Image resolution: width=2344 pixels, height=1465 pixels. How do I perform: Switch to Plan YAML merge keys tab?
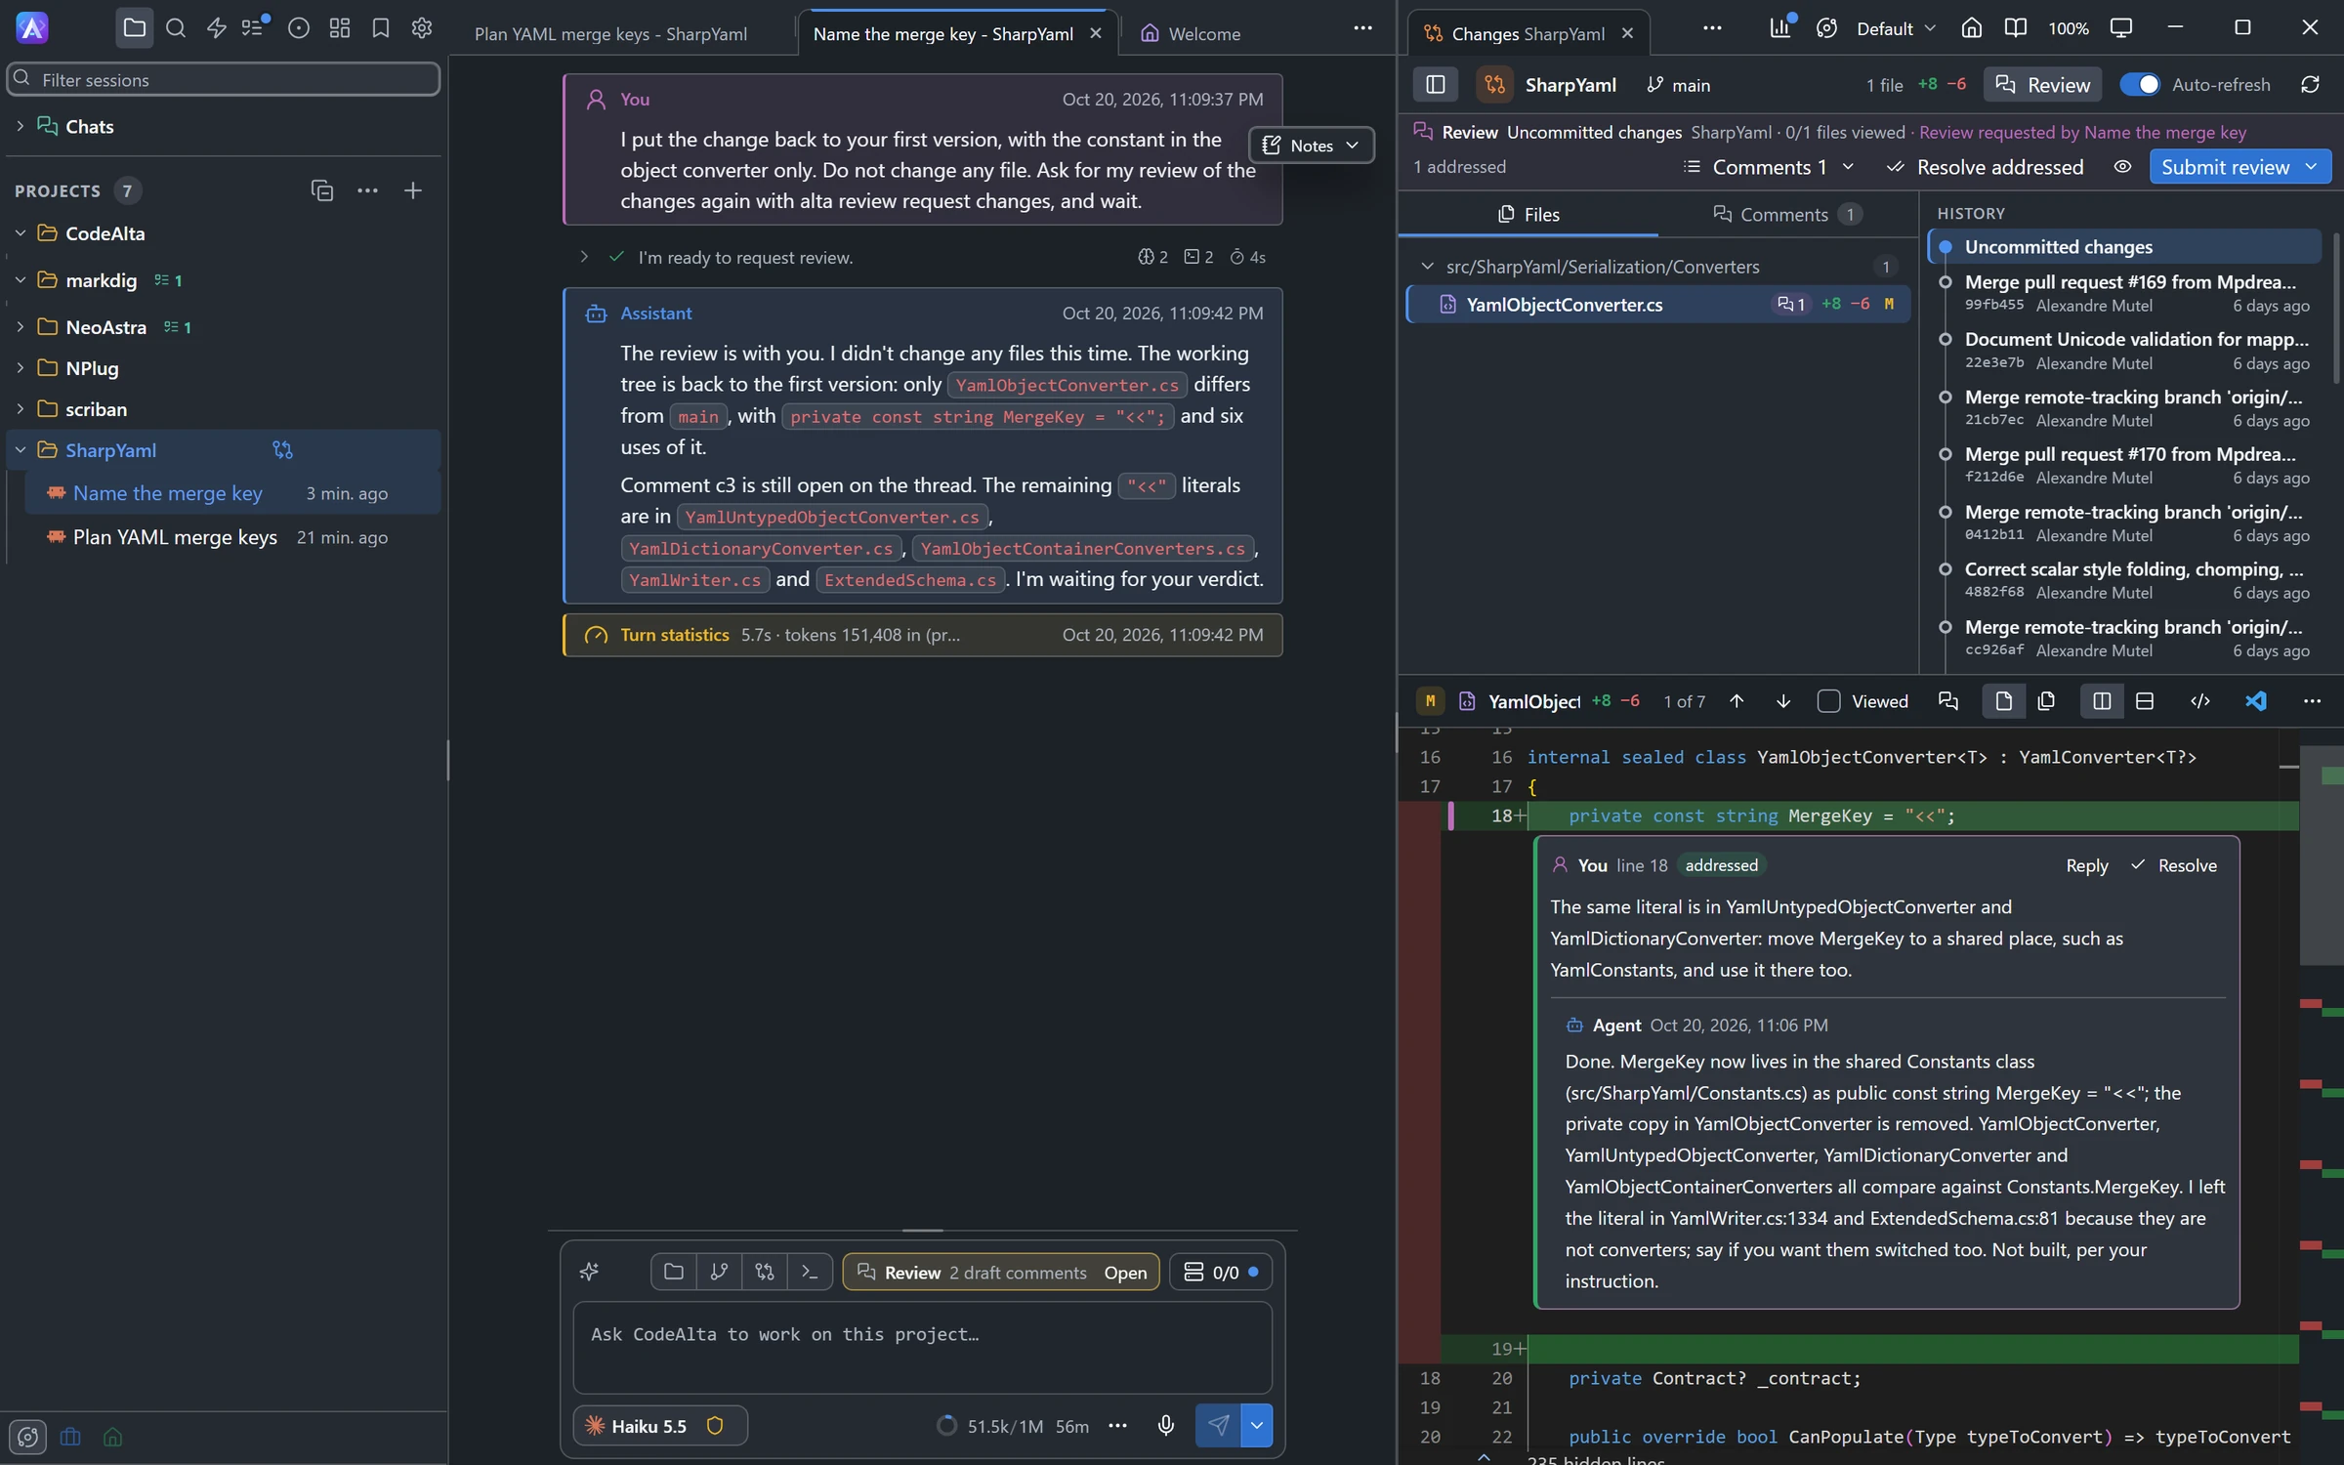610,34
